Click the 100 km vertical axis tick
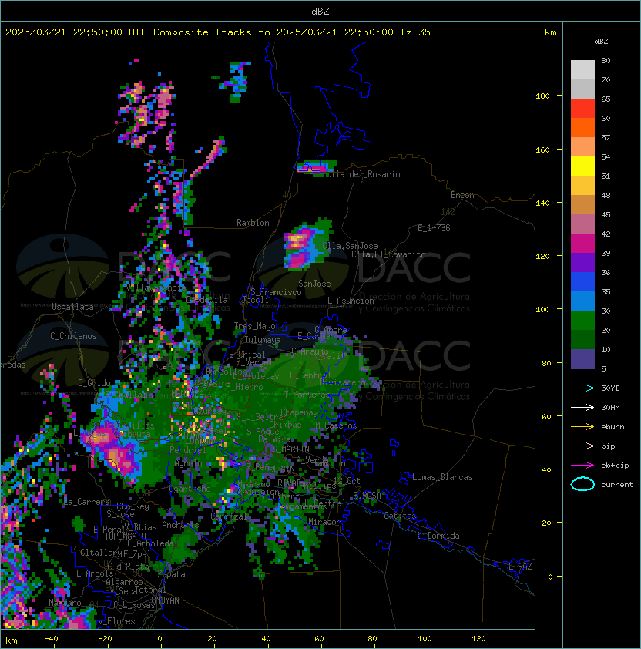Screen dimensions: 641x649 542,310
